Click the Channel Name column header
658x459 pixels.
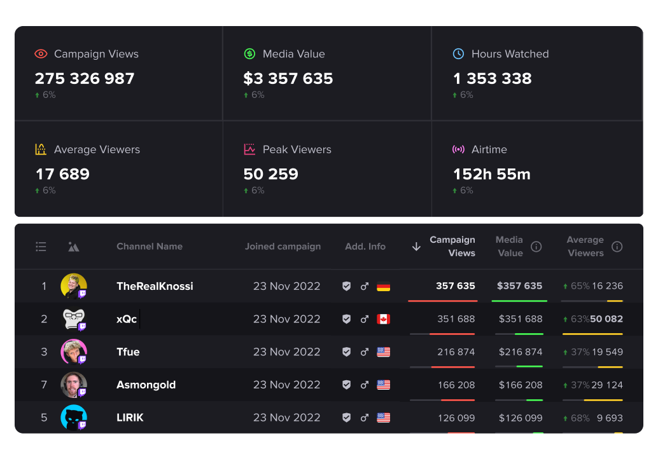[x=149, y=246]
